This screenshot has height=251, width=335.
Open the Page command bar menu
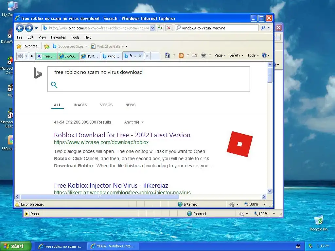[x=220, y=55]
